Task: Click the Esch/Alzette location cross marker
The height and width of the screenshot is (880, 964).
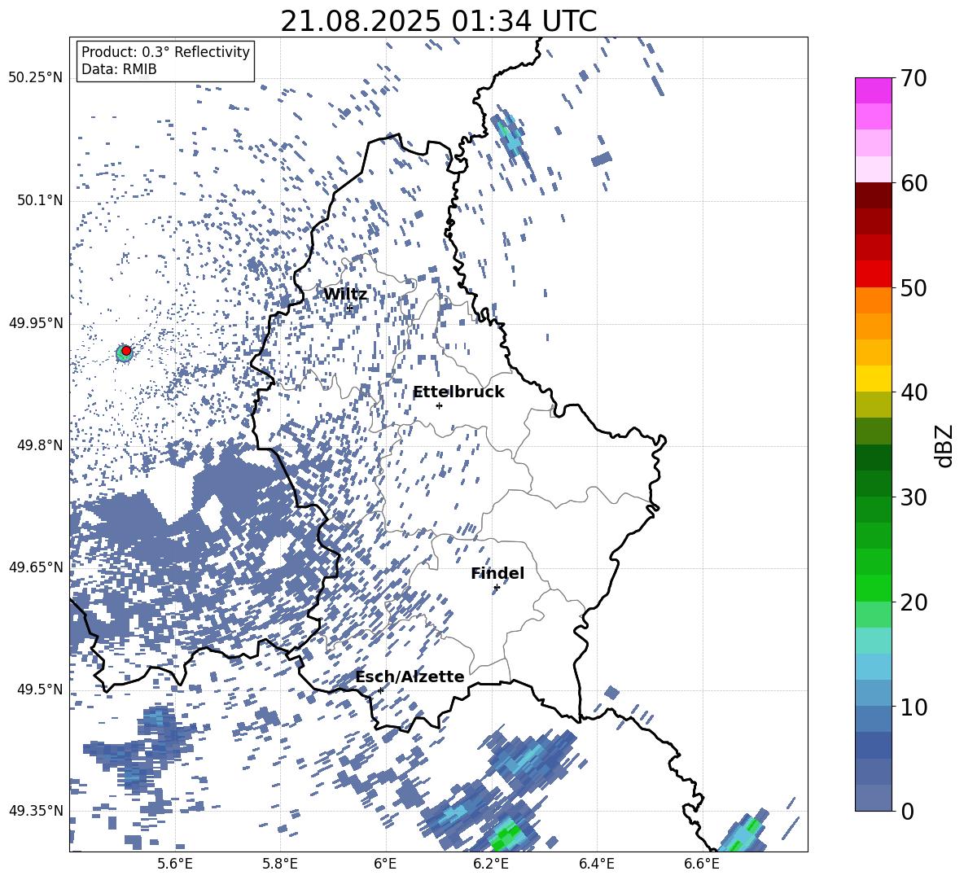Action: [x=380, y=690]
